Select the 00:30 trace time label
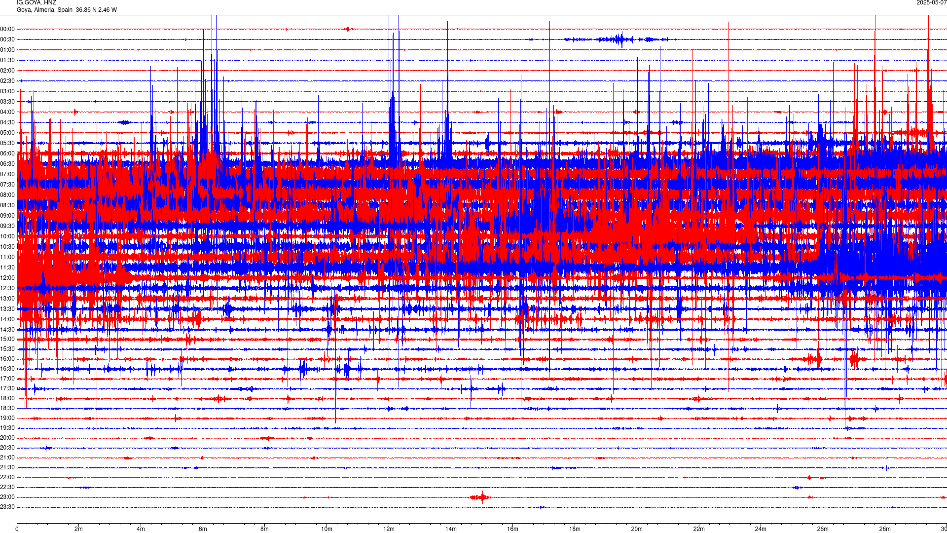Image resolution: width=947 pixels, height=533 pixels. pos(7,39)
